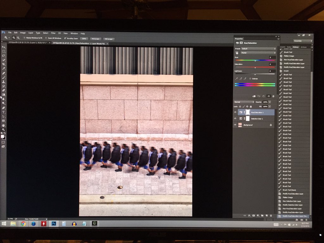Open the Opacity slider dropdown arrow
This screenshot has height=243, width=324.
point(270,102)
